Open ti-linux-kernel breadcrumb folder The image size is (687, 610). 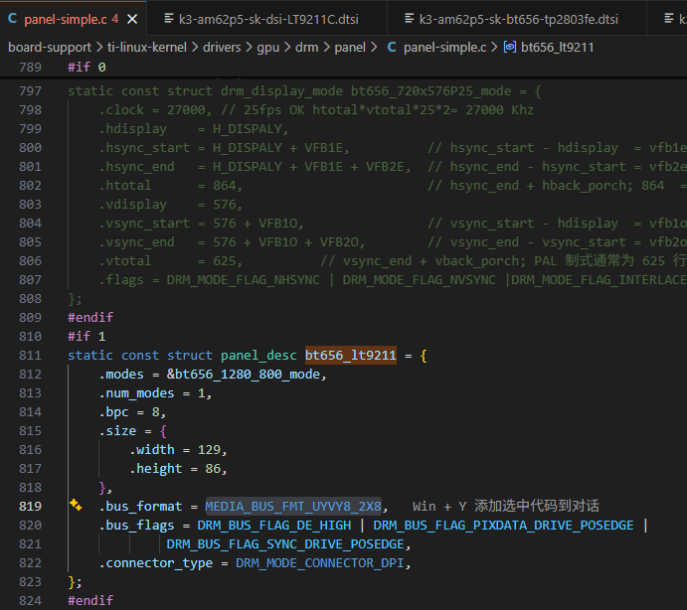tap(147, 48)
